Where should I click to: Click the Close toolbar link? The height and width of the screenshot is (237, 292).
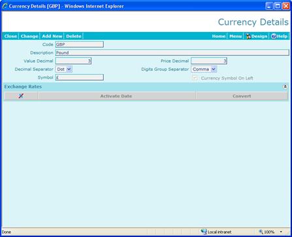click(x=10, y=36)
